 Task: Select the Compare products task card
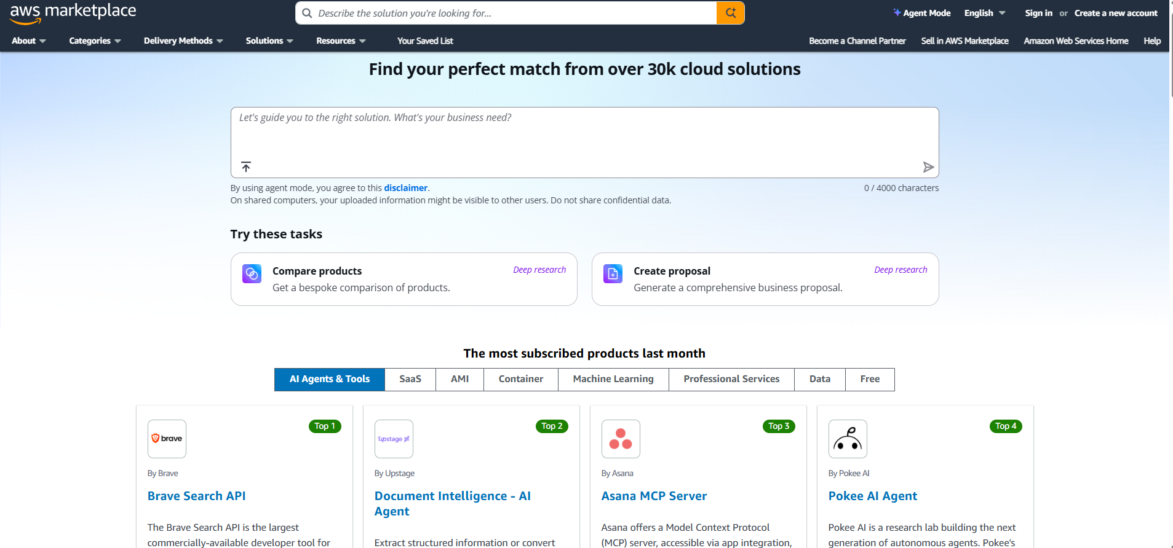tap(404, 279)
